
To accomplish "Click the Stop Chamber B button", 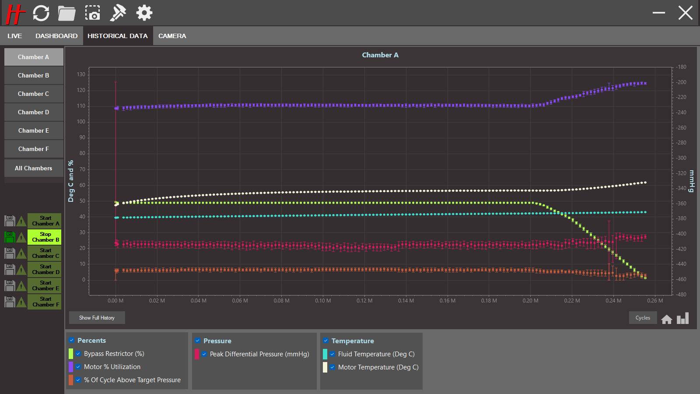I will pyautogui.click(x=45, y=237).
